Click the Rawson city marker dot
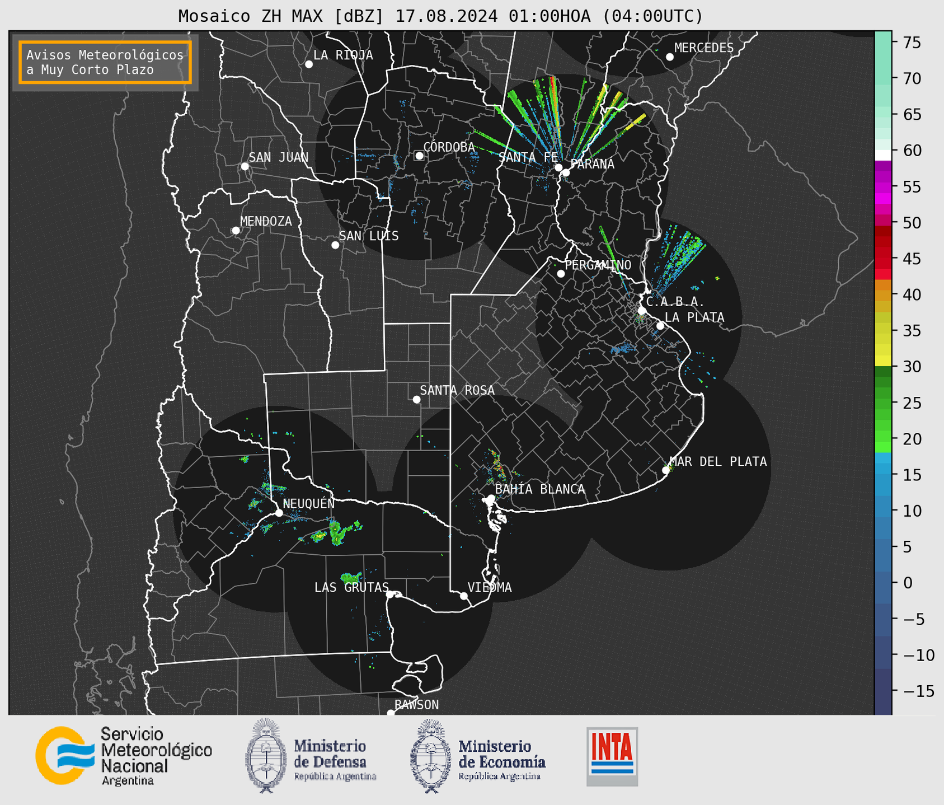This screenshot has width=944, height=805. click(391, 713)
